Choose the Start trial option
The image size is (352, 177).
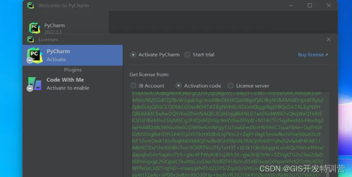pyautogui.click(x=187, y=55)
